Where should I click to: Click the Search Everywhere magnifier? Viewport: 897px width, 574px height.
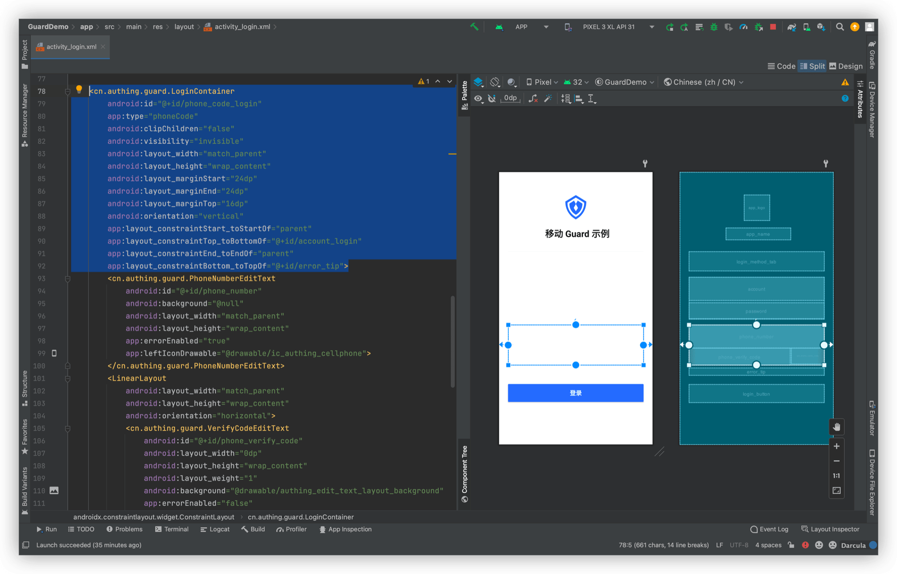pyautogui.click(x=840, y=27)
